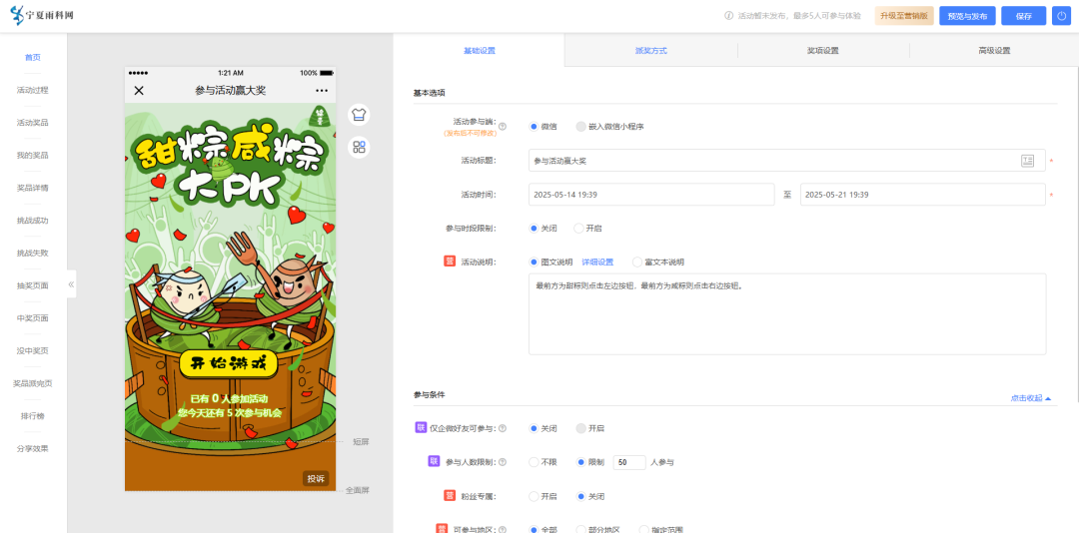Click the close X in the phone preview header
The height and width of the screenshot is (533, 1079).
139,91
